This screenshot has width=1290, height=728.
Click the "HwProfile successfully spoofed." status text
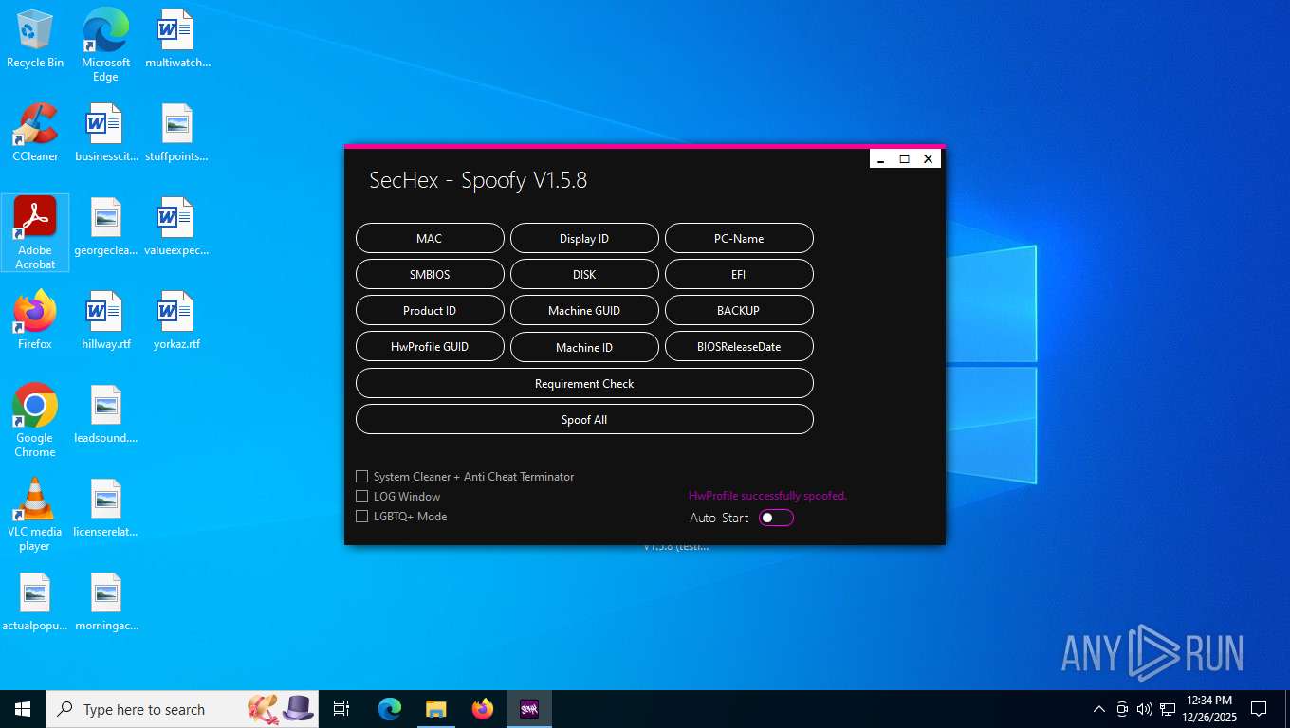point(767,496)
